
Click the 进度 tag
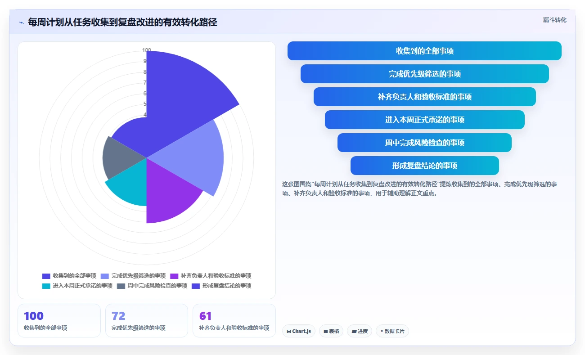(x=360, y=331)
